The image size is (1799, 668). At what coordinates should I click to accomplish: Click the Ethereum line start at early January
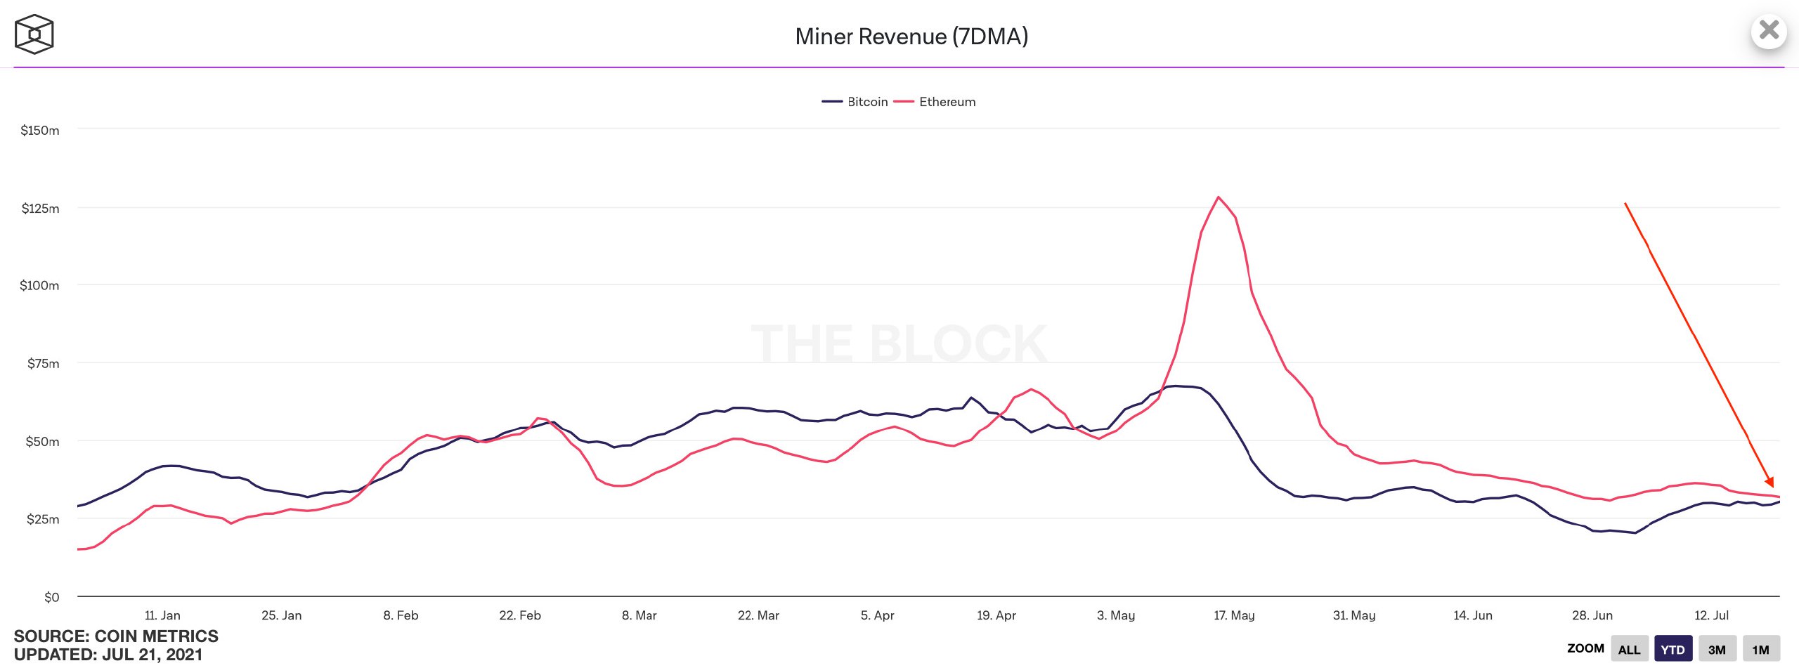pos(79,549)
